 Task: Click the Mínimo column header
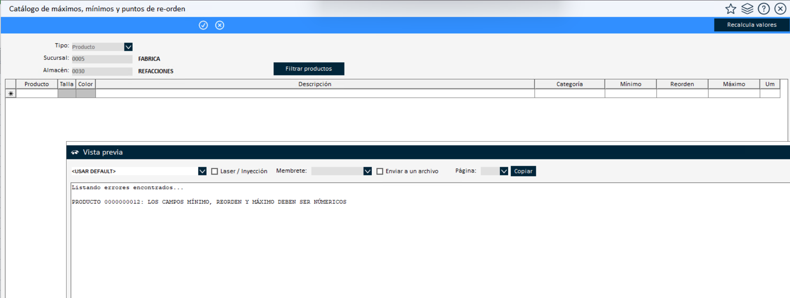point(631,84)
